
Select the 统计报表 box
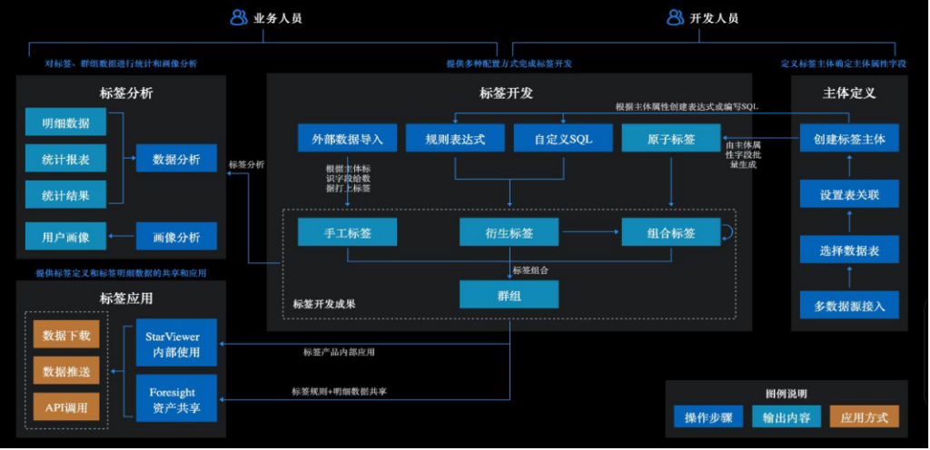click(65, 158)
